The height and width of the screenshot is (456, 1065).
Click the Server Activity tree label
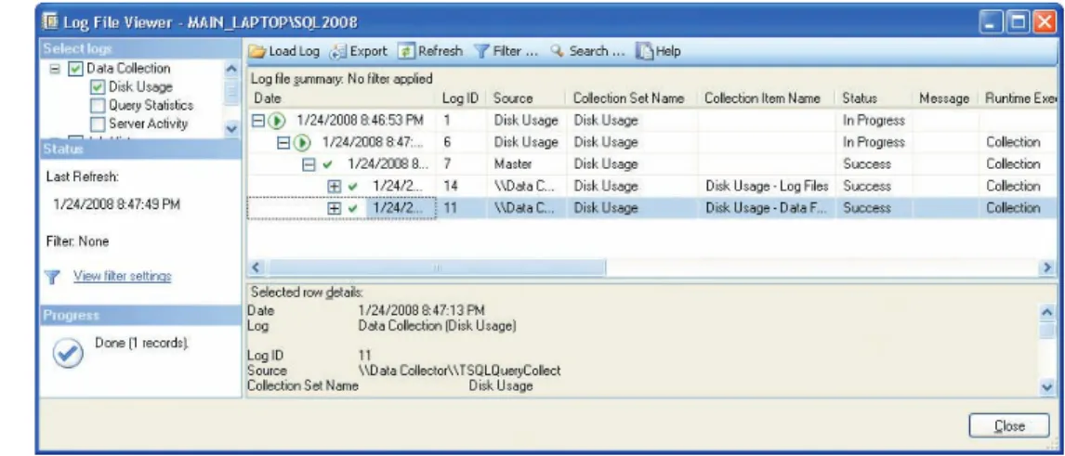click(148, 124)
